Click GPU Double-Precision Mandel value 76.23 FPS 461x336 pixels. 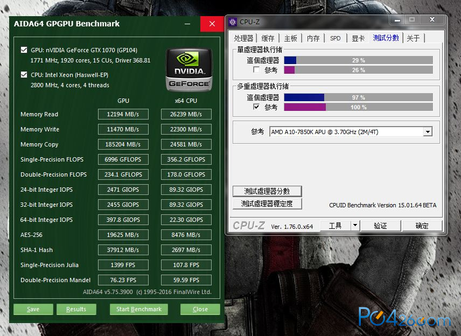(123, 280)
